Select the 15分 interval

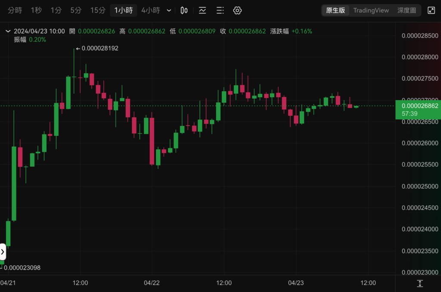(x=97, y=10)
